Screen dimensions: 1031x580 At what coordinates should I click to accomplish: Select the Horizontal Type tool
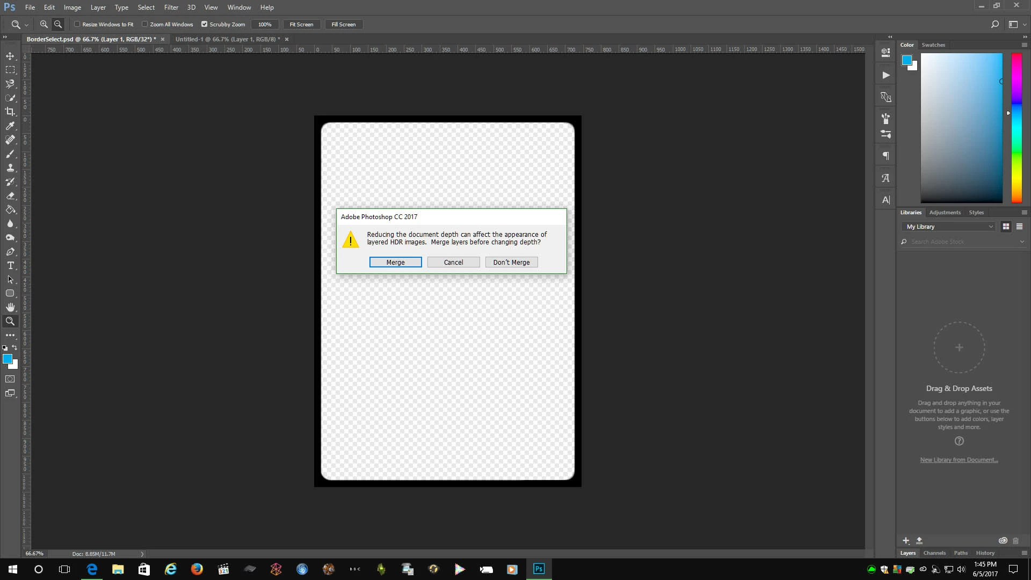tap(10, 265)
